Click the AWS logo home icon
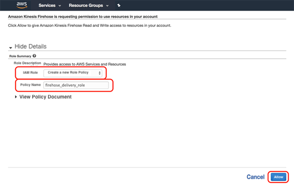 (22, 5)
